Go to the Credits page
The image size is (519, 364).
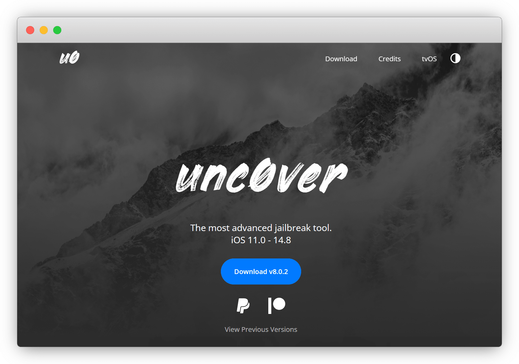click(389, 59)
